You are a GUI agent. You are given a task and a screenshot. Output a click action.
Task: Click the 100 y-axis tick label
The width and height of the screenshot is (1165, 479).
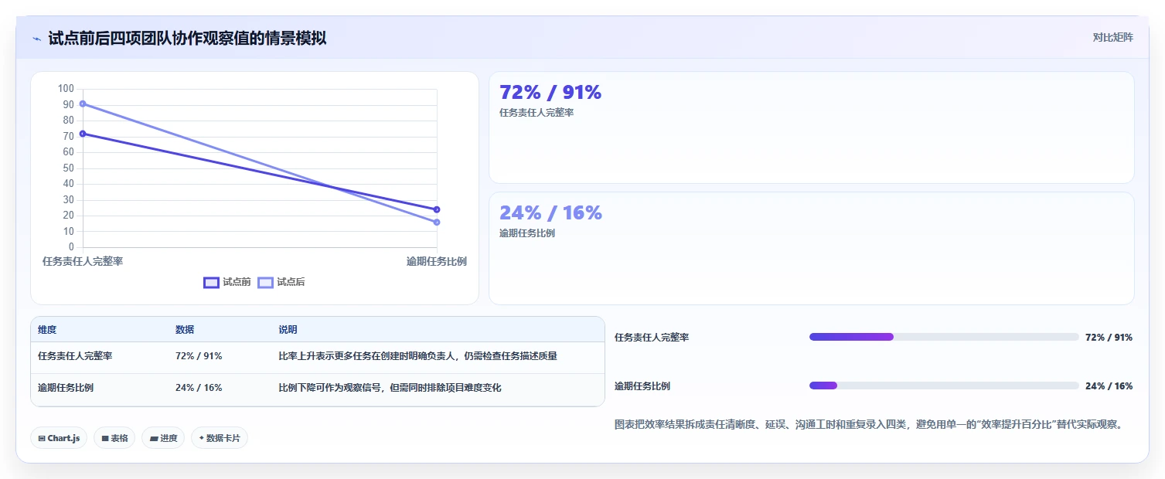coord(66,88)
